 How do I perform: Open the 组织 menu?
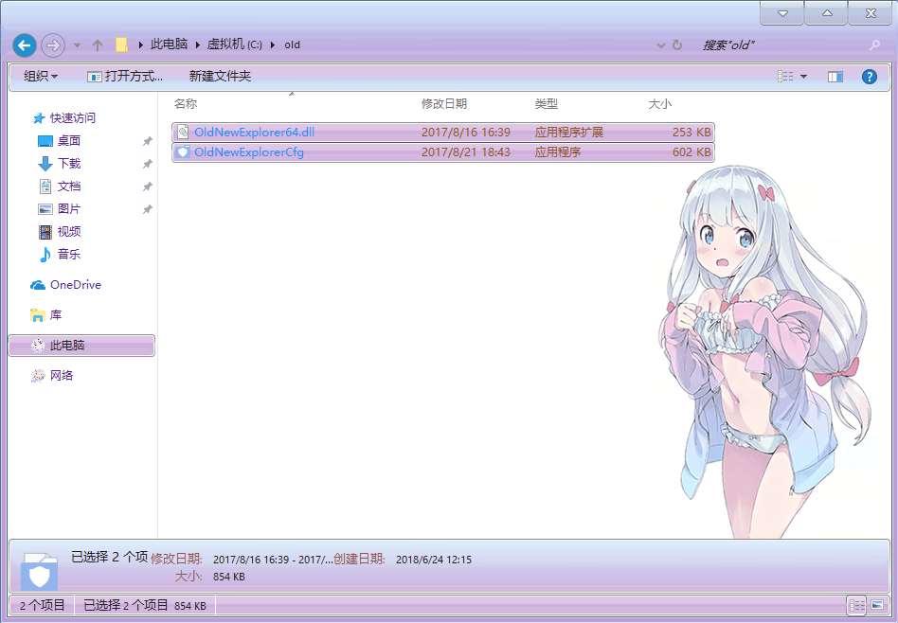[x=41, y=76]
